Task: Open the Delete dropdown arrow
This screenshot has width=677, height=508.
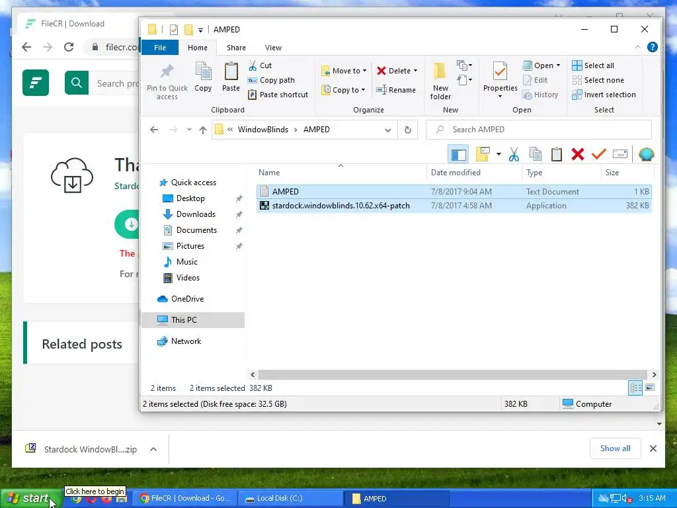Action: click(x=415, y=71)
